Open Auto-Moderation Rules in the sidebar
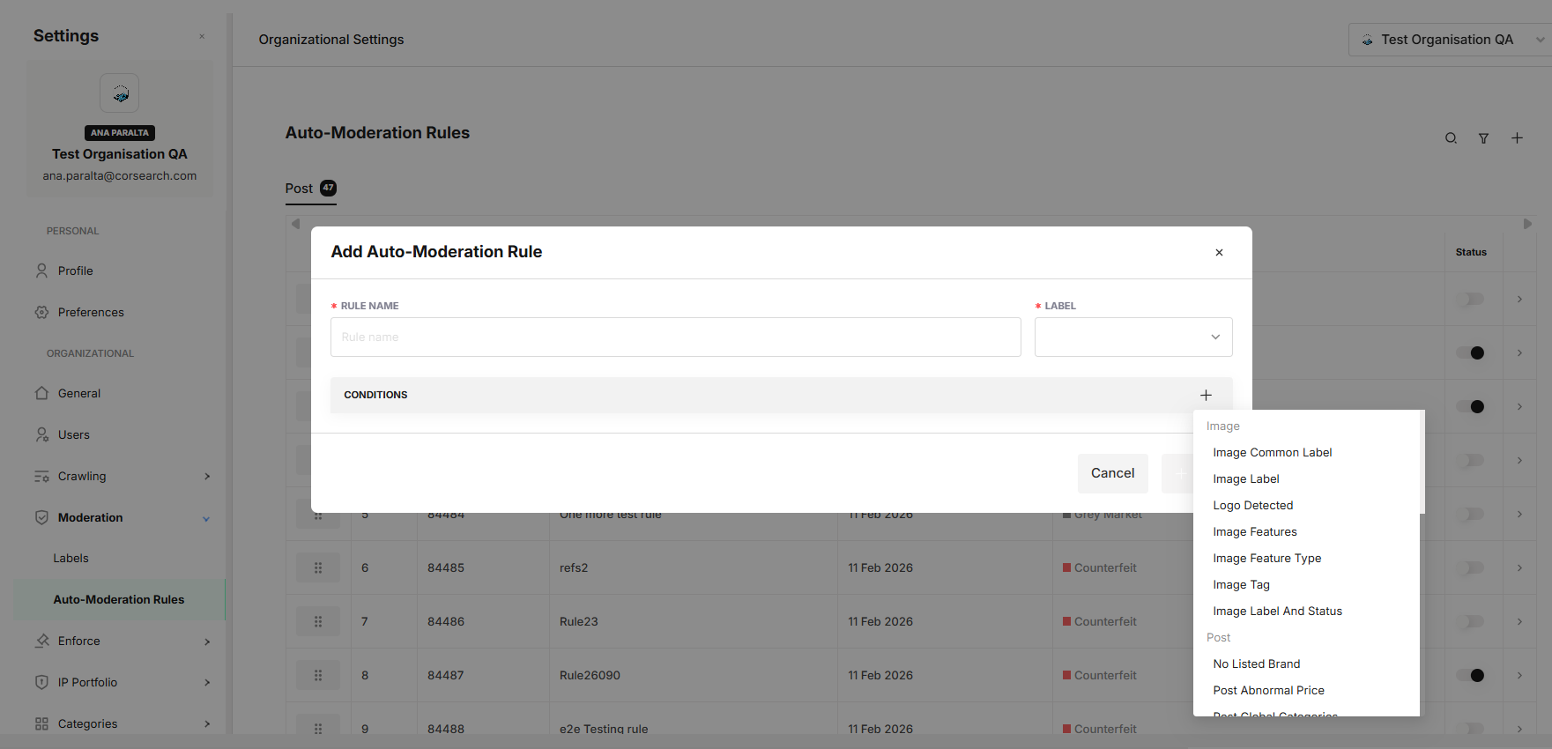This screenshot has width=1552, height=749. tap(119, 599)
